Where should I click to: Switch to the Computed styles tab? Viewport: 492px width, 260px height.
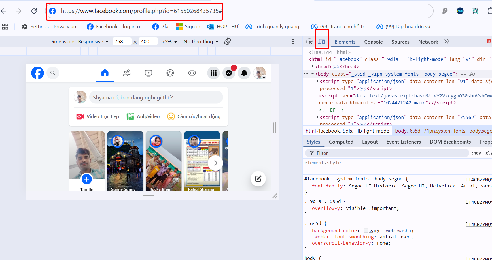[x=341, y=142]
